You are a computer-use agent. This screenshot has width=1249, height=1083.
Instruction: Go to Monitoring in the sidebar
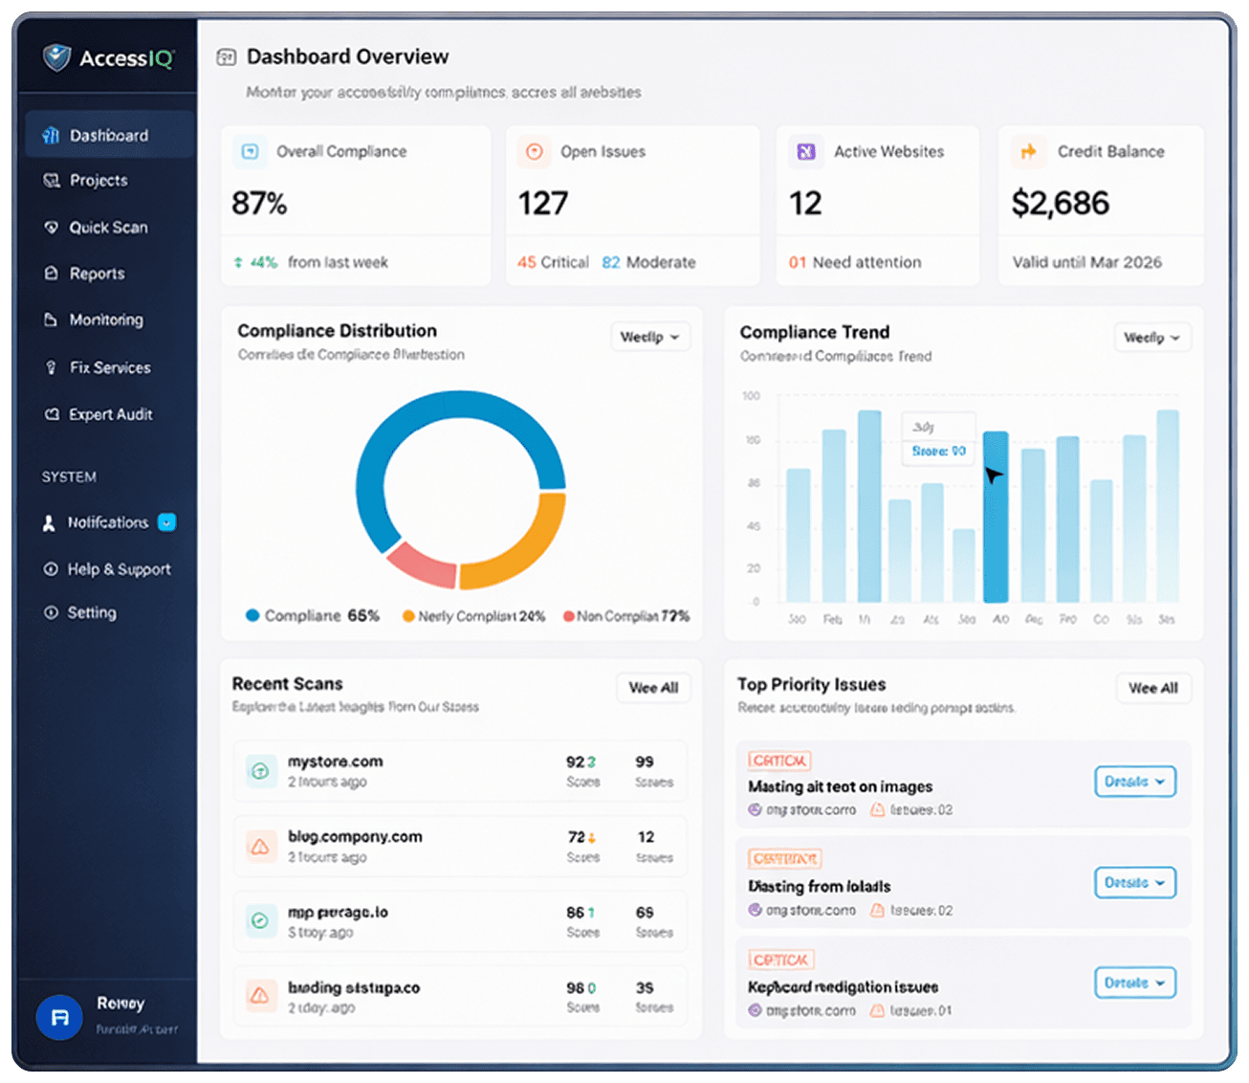coord(105,320)
